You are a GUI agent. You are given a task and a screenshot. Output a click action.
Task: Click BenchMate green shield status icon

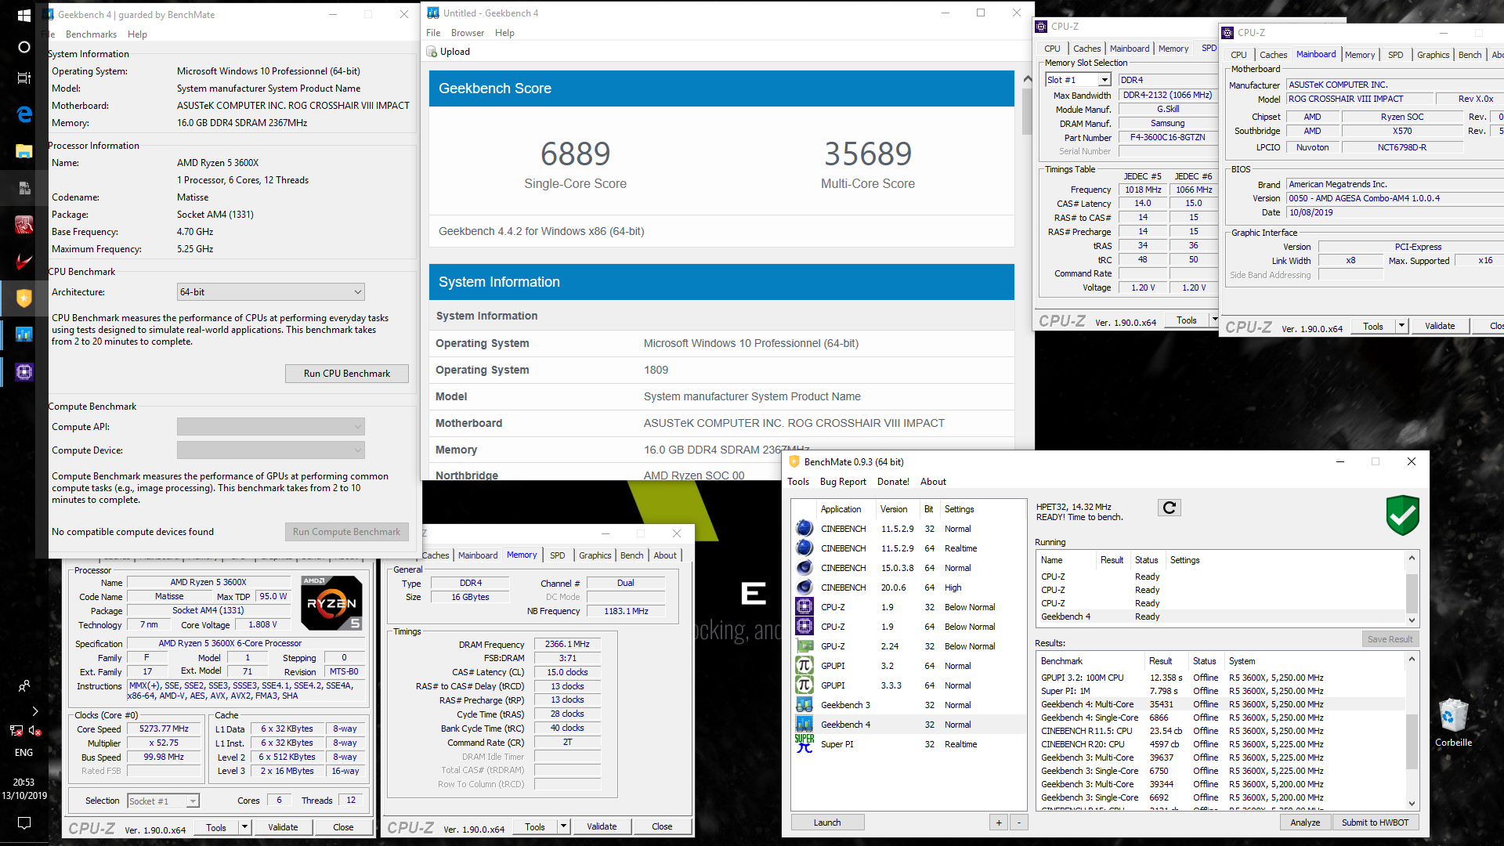click(x=1402, y=515)
